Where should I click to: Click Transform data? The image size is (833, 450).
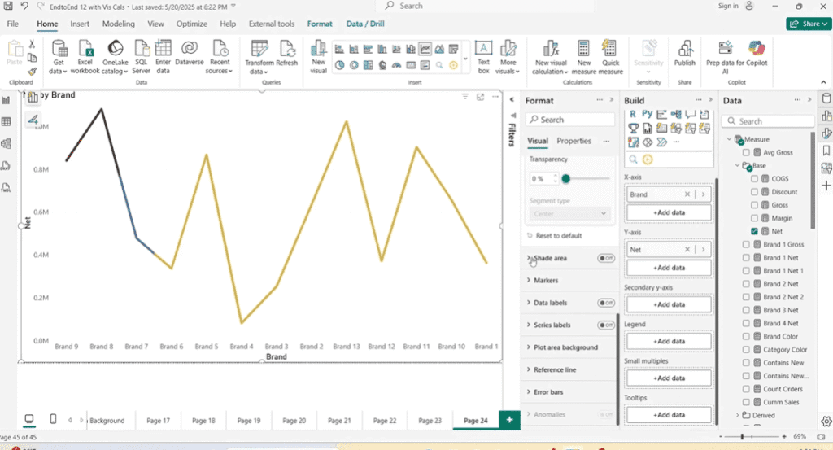(259, 57)
